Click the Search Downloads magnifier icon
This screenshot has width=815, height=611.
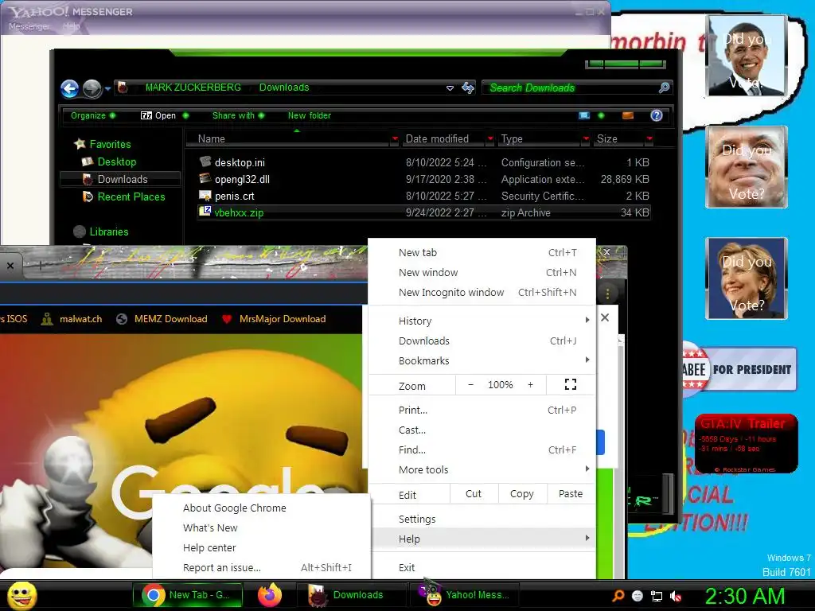pyautogui.click(x=664, y=88)
